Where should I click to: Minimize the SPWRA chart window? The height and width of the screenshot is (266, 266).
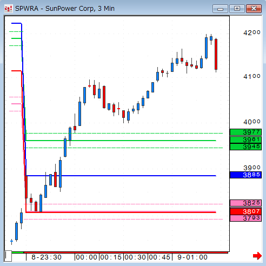(x=220, y=9)
